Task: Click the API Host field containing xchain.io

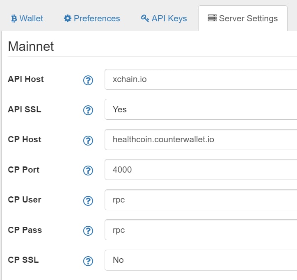Action: click(201, 79)
